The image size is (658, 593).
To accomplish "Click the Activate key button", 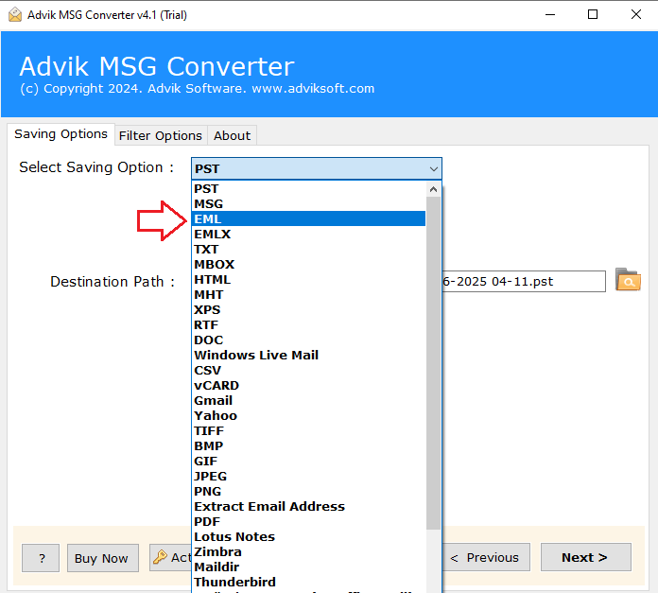I will click(171, 557).
